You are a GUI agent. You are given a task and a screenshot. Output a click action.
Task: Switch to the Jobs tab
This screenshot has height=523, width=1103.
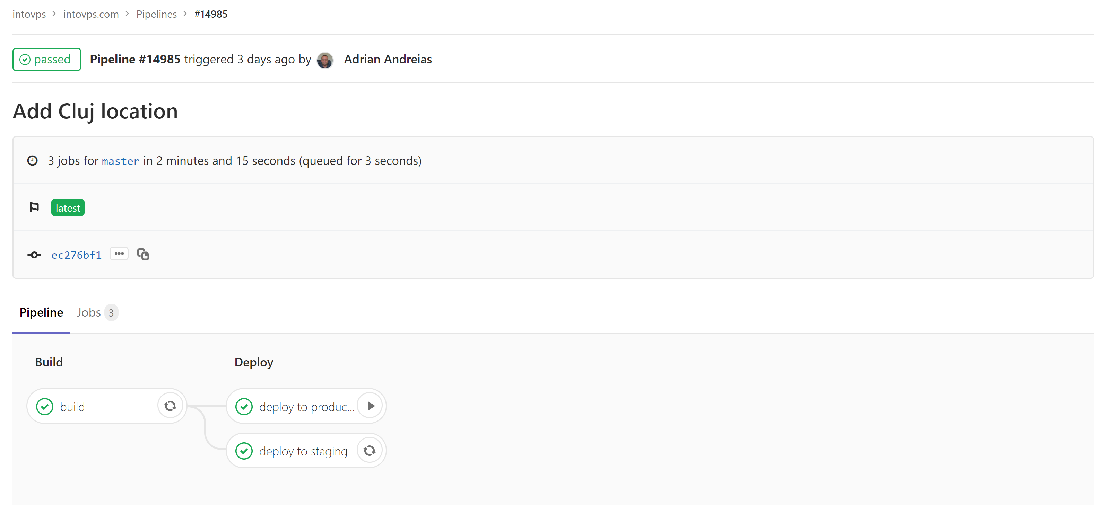[97, 312]
